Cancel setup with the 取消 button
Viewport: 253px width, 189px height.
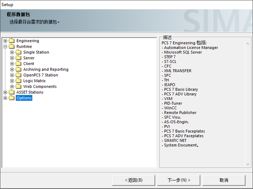(224, 180)
